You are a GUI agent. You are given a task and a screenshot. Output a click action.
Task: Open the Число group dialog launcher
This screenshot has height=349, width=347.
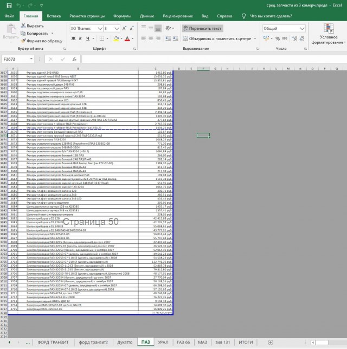305,49
